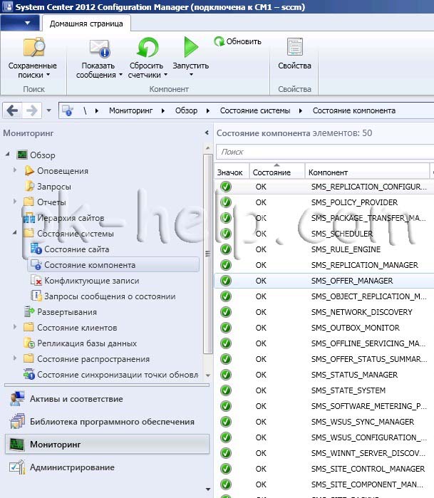Click the Запросы folder icon
Image resolution: width=434 pixels, height=498 pixels.
point(29,187)
